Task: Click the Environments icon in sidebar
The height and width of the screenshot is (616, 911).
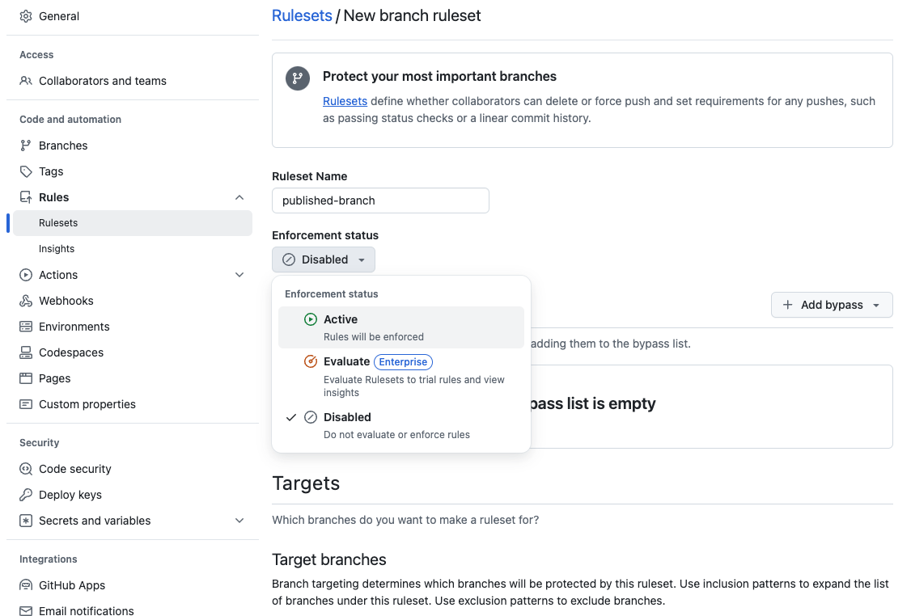Action: (x=26, y=327)
